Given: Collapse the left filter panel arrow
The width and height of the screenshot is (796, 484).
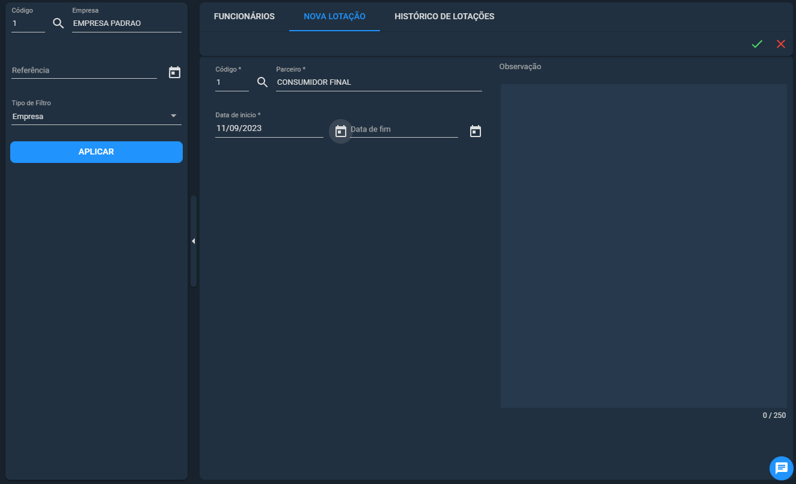Looking at the screenshot, I should [193, 241].
